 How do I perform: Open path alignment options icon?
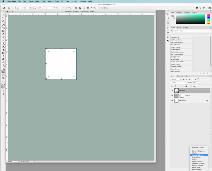click(x=80, y=8)
